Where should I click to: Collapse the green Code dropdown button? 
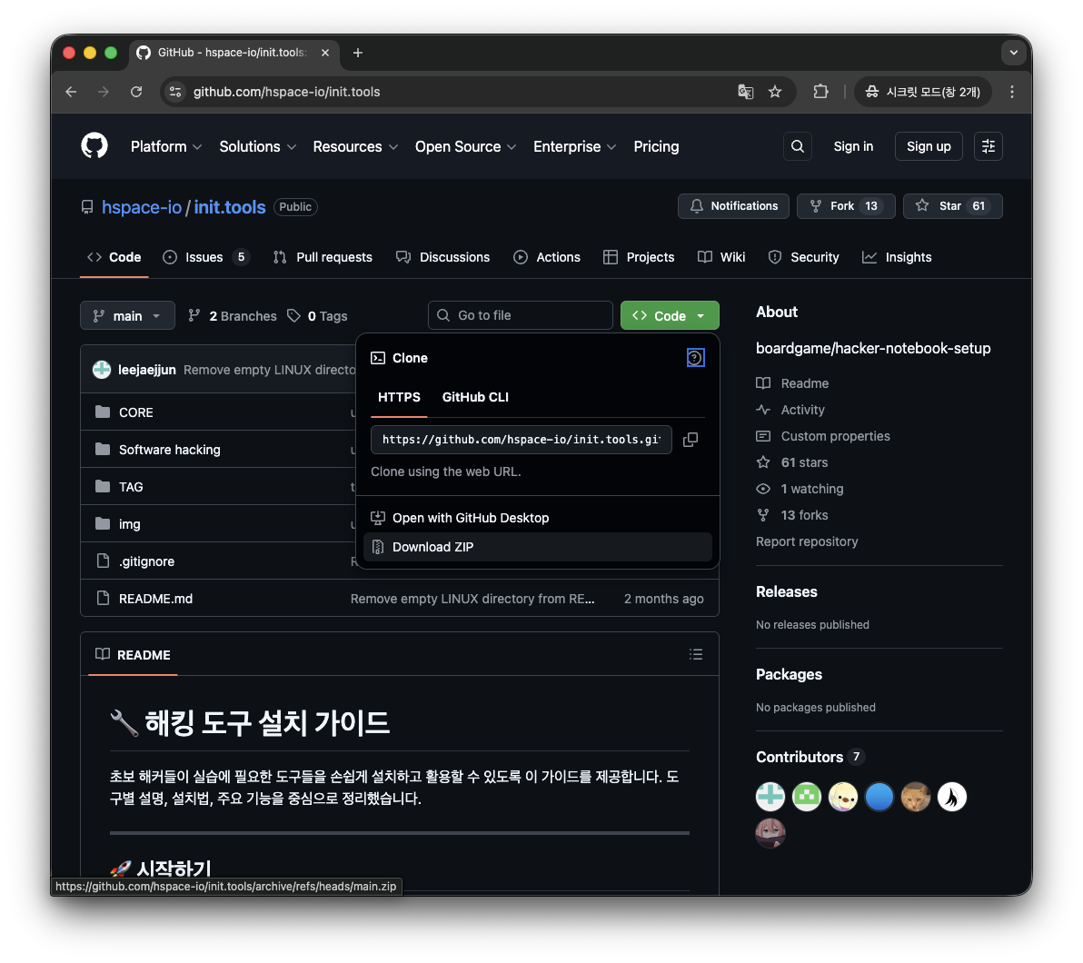[670, 315]
